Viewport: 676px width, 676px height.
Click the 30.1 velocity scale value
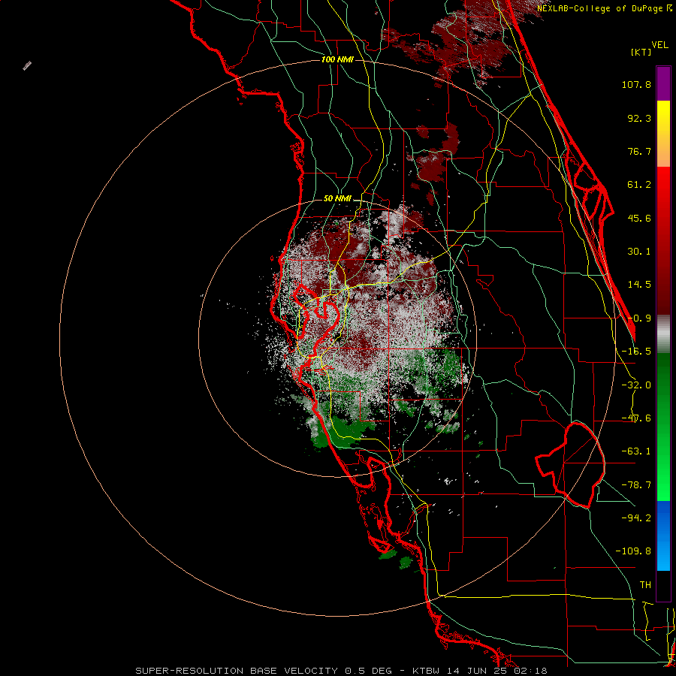(639, 252)
